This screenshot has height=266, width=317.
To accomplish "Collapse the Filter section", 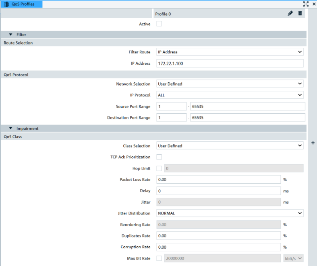I will [11, 35].
